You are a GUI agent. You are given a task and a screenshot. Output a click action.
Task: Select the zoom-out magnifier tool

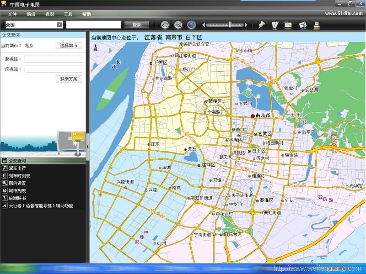pyautogui.click(x=178, y=25)
